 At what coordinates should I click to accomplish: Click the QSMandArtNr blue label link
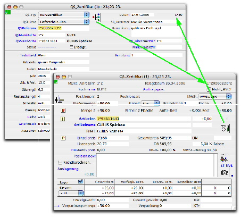point(26,41)
